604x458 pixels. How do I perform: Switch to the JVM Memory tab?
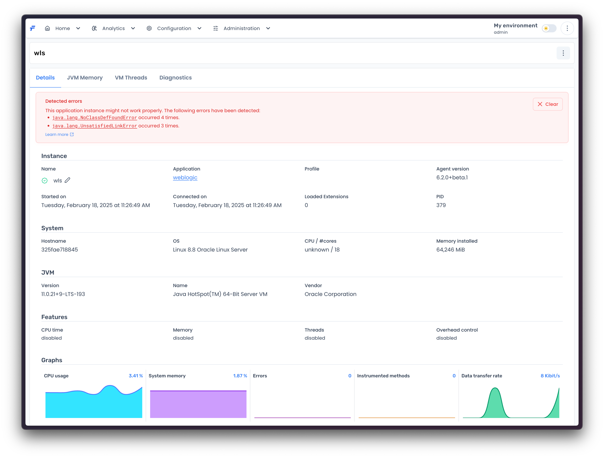(85, 78)
